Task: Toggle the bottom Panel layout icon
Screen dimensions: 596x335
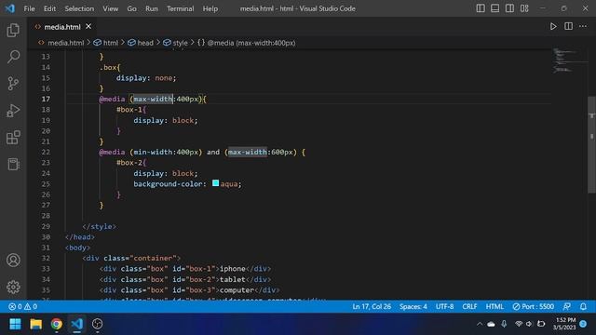Action: pos(494,8)
